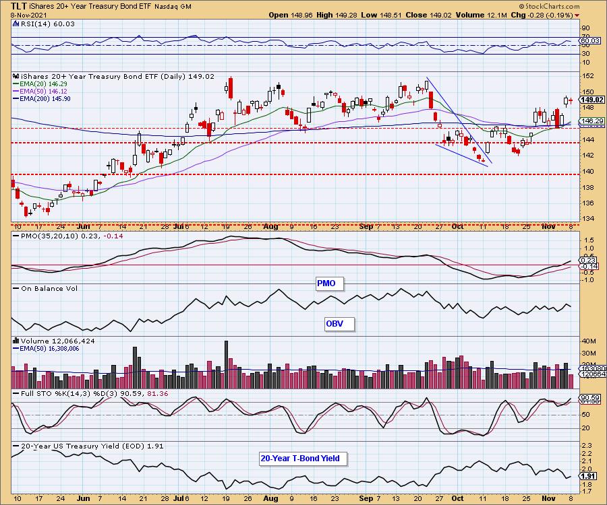Click the 20-Year T-Bond Yield annotation box

[303, 459]
